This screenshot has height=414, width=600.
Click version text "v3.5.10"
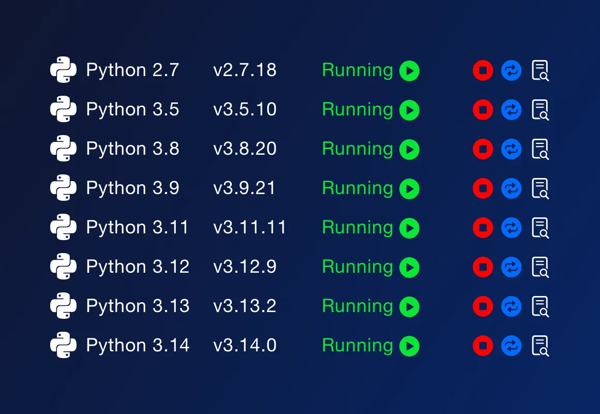245,110
